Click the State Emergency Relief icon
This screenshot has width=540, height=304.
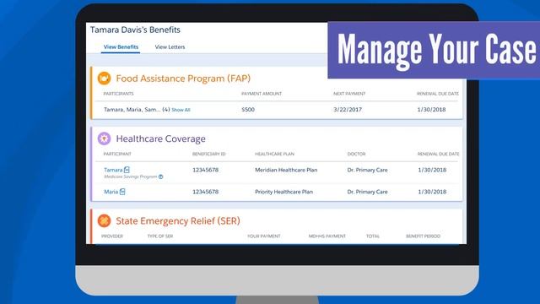(x=104, y=220)
